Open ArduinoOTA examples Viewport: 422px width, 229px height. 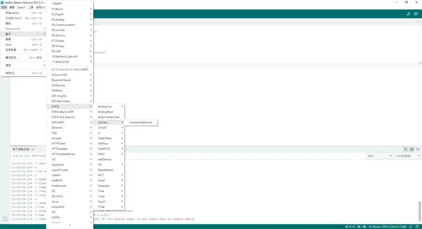coord(70,75)
